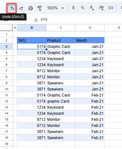
Task: Click the Redo arrow icon
Action: [21, 8]
